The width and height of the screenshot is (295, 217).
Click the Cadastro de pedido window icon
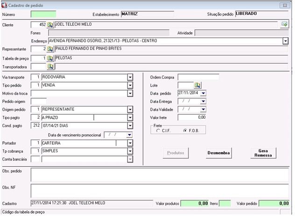pos(4,5)
